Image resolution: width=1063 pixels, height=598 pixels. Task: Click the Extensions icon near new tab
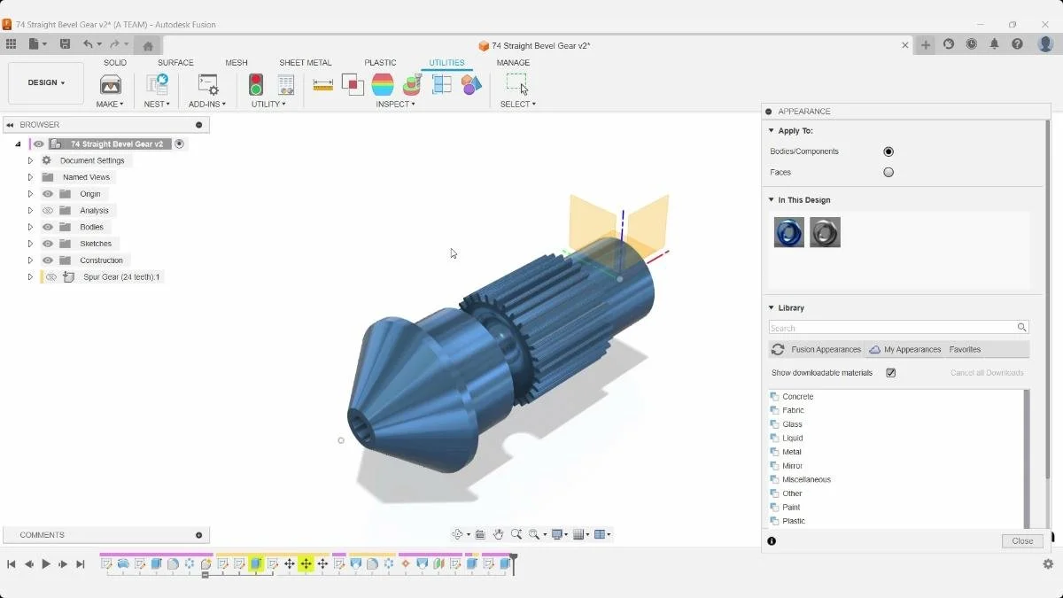pos(949,44)
